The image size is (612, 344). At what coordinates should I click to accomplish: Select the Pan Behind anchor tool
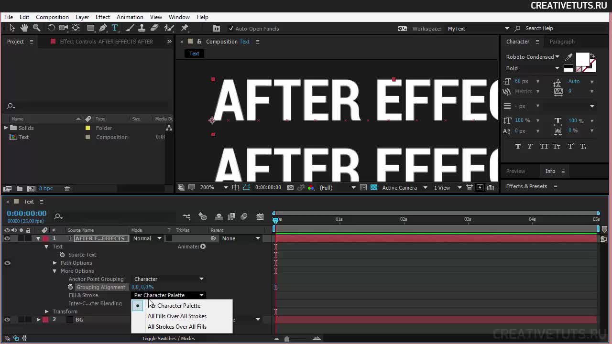pyautogui.click(x=76, y=28)
